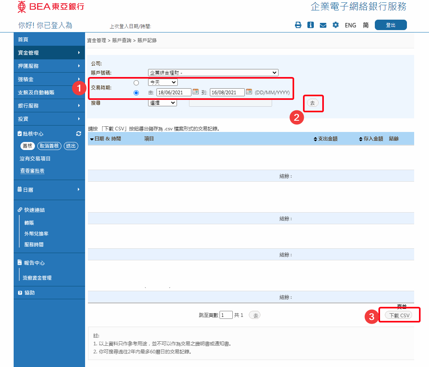This screenshot has width=429, height=367.
Task: Expand the 押匯服務 sidebar menu
Action: coord(49,66)
